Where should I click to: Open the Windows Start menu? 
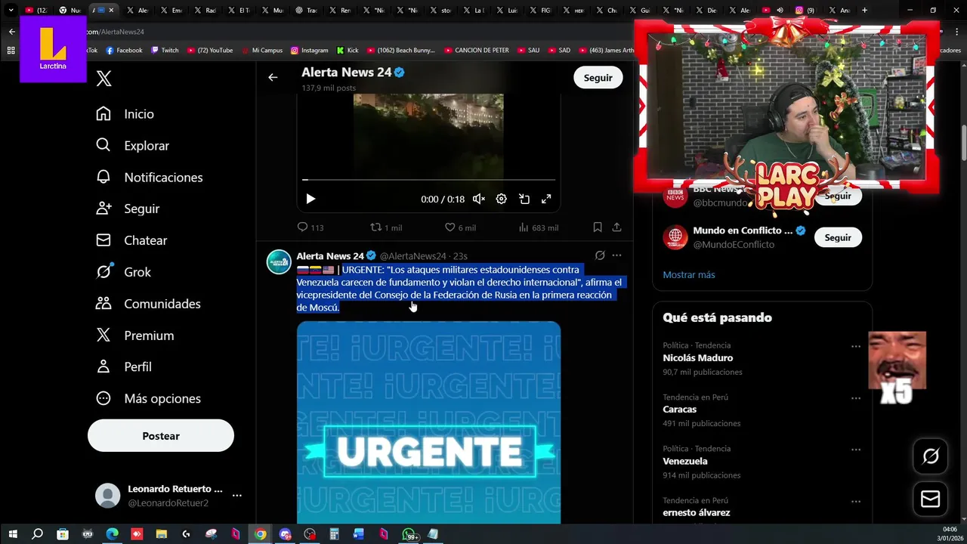[13, 534]
